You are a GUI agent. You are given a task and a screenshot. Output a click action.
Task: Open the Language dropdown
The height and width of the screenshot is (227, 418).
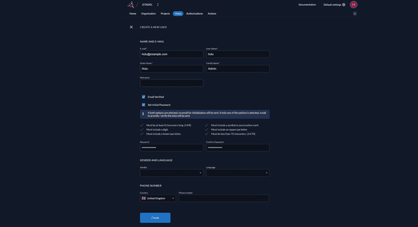238,173
